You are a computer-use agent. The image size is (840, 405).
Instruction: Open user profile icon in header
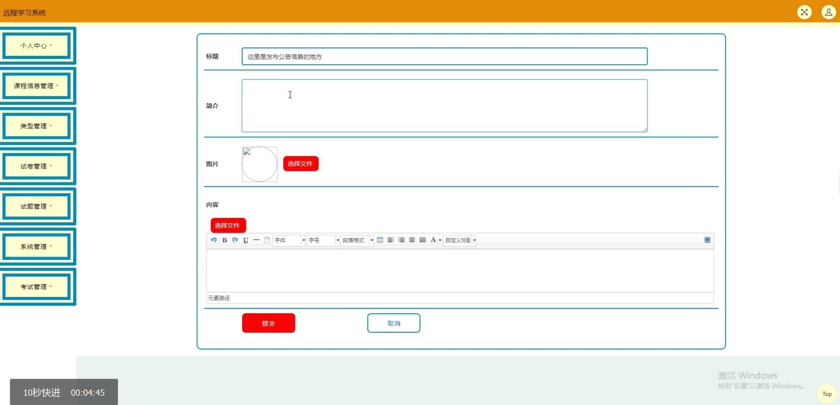pyautogui.click(x=828, y=12)
